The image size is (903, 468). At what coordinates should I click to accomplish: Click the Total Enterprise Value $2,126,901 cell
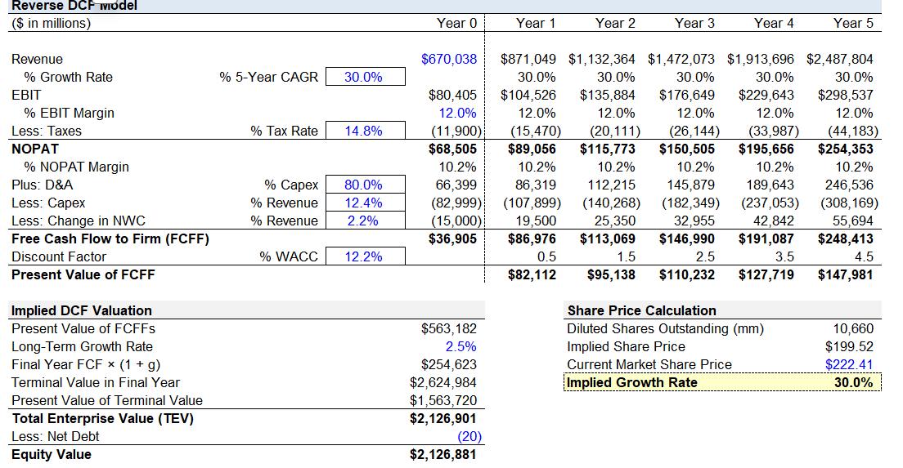[443, 418]
